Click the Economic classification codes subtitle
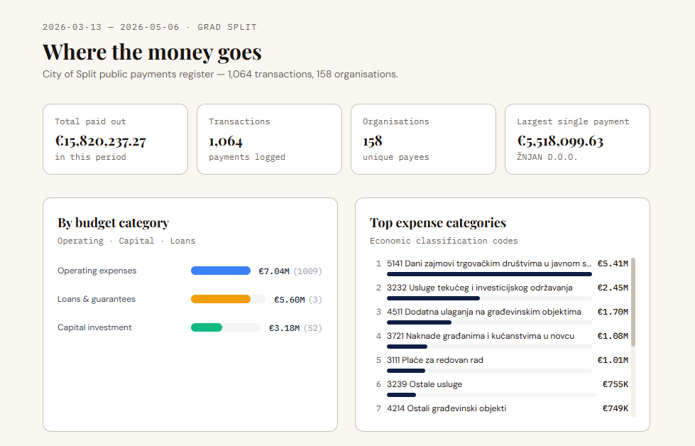 click(x=444, y=241)
